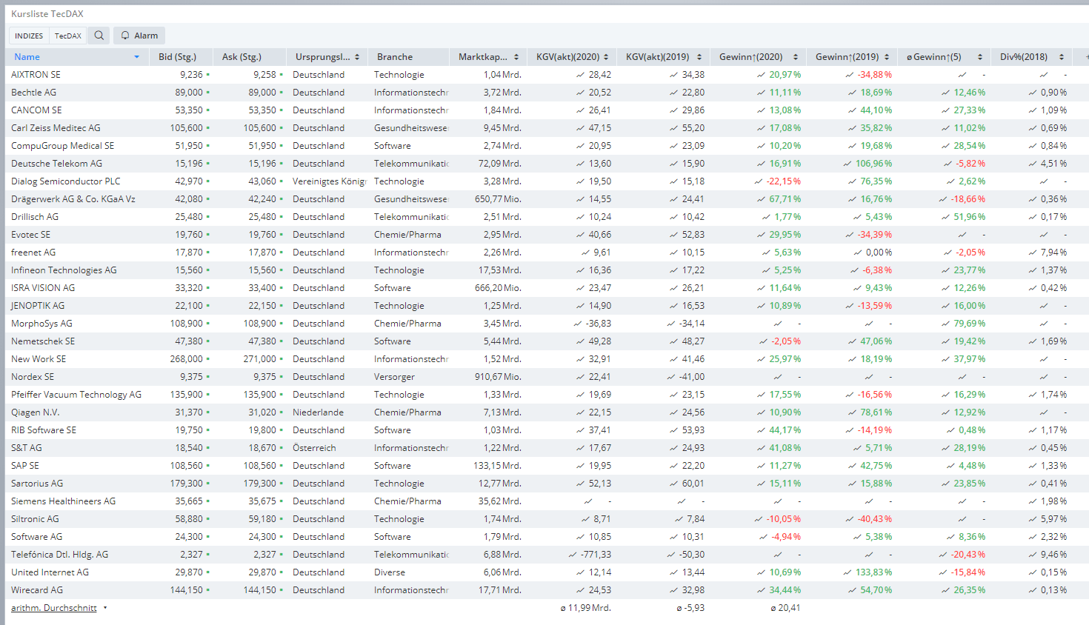Open chart icon beside Drillisch AG KGV 10,42

(x=673, y=217)
